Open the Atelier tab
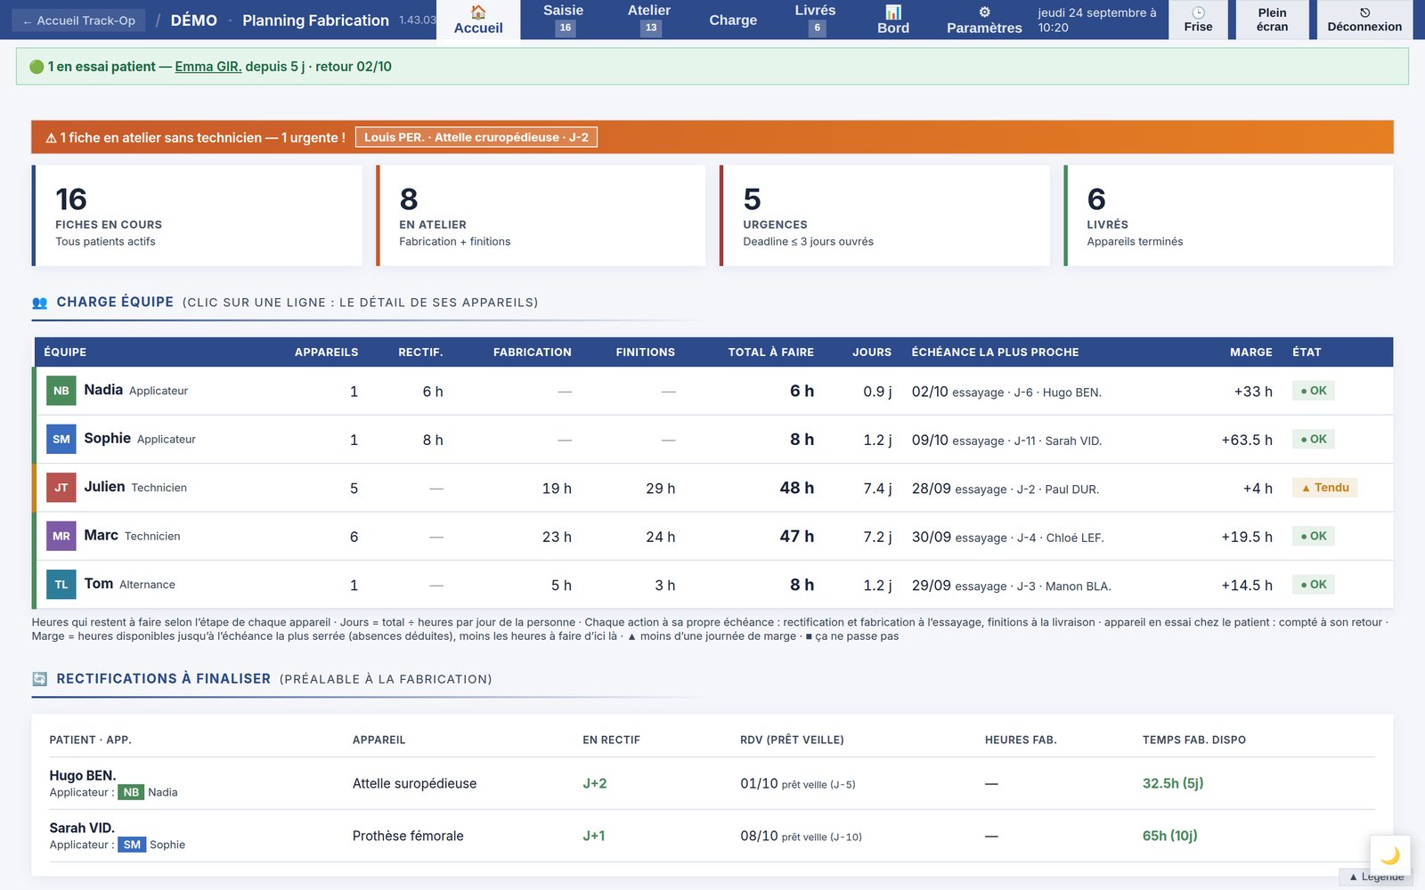1425x890 pixels. coord(649,20)
